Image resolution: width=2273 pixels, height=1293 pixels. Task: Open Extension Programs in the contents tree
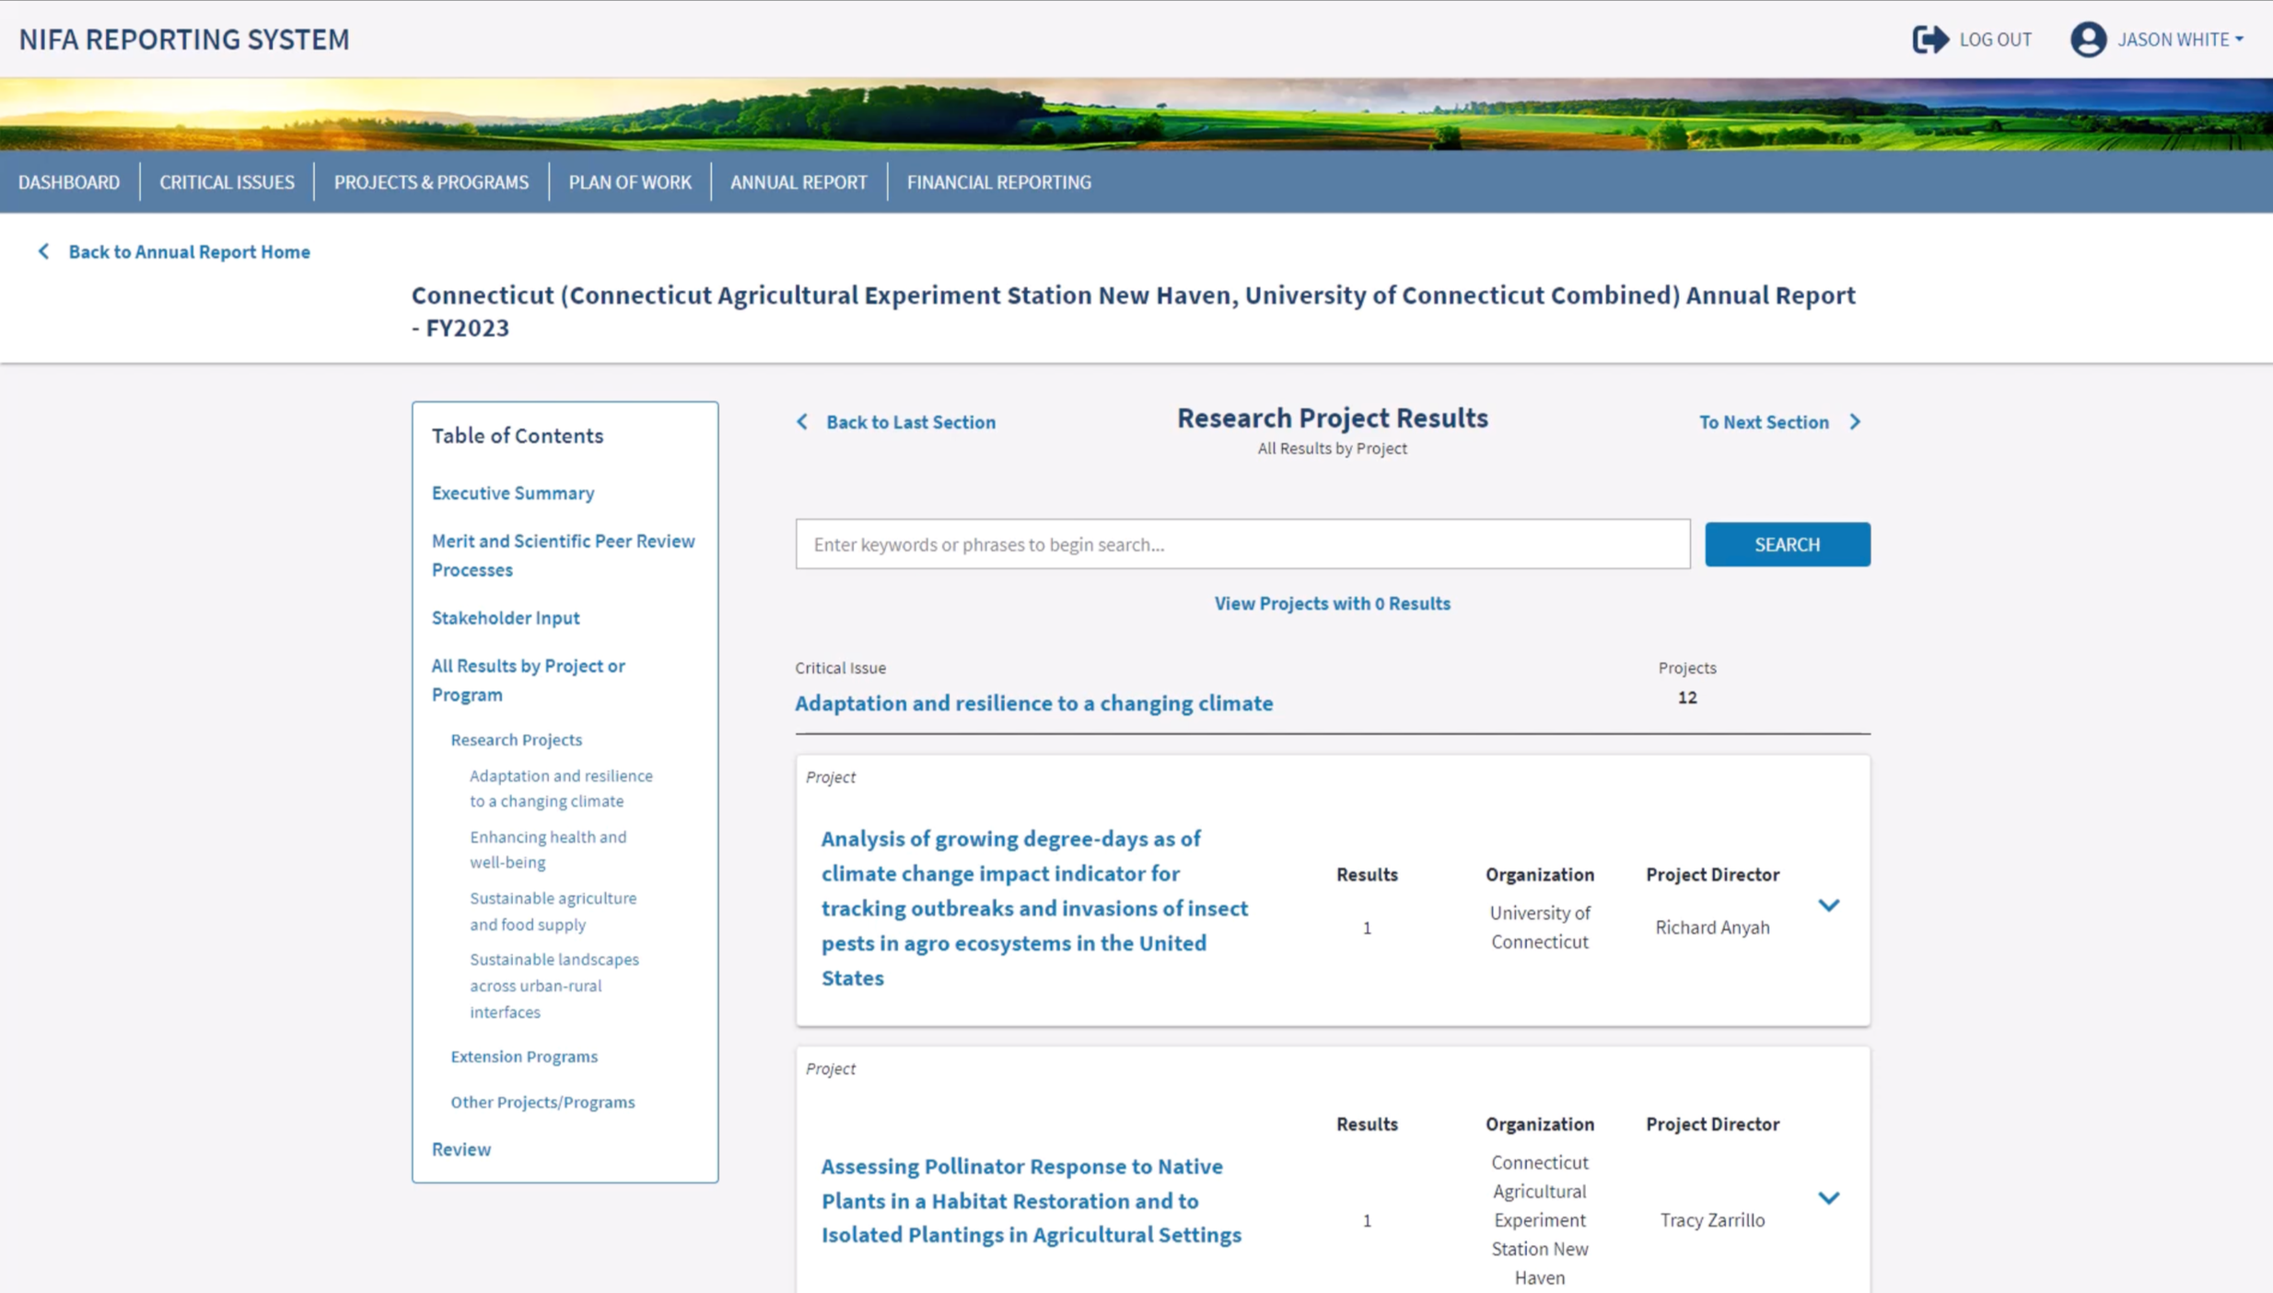point(524,1056)
